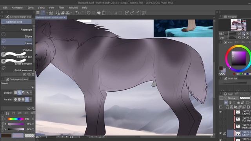Click the Snap to grid icon
The image size is (251, 141).
click(137, 13)
